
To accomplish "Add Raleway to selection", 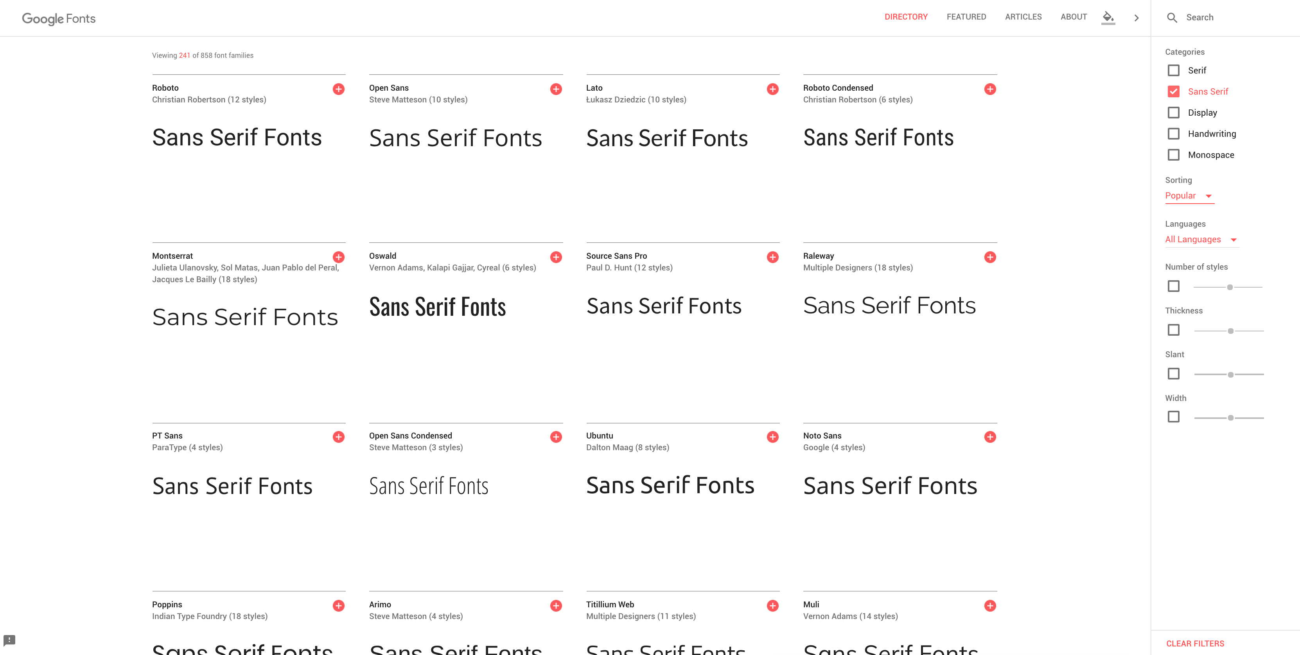I will [989, 257].
